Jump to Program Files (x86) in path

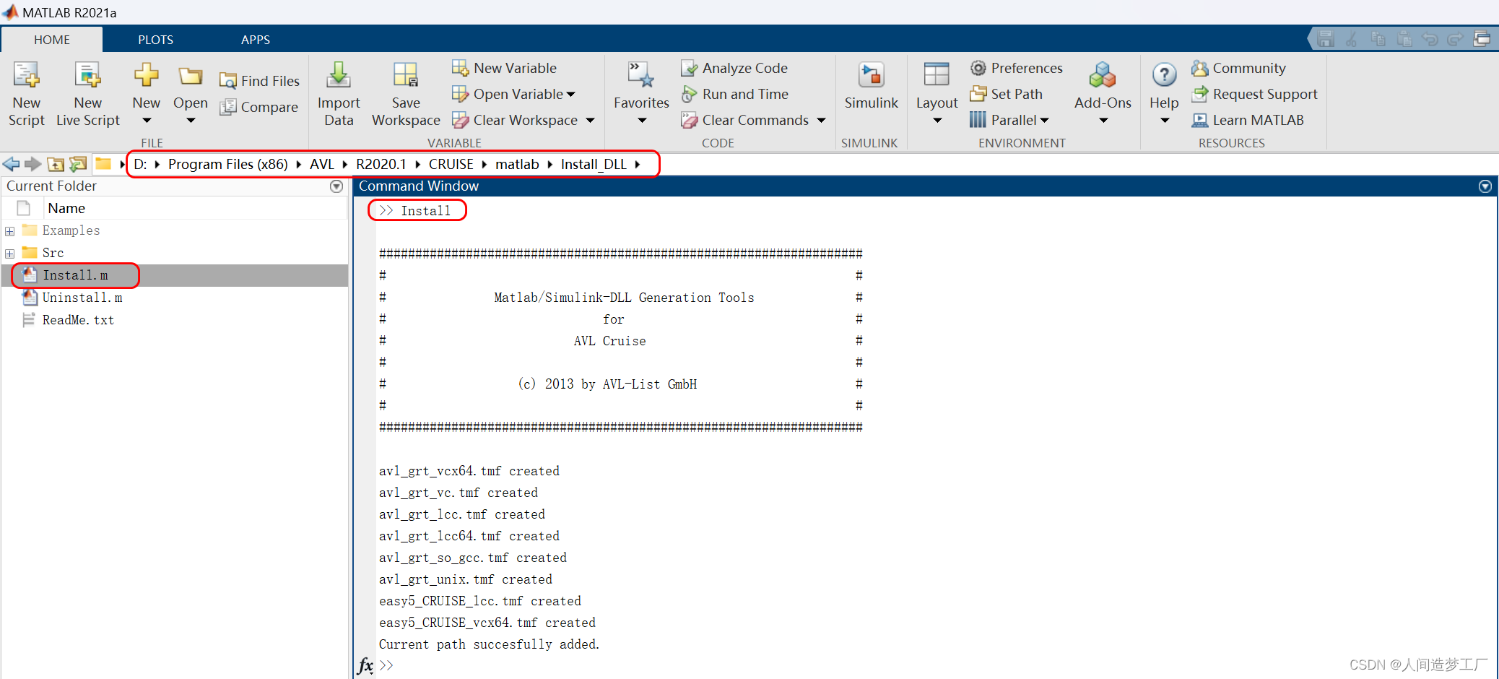point(228,164)
